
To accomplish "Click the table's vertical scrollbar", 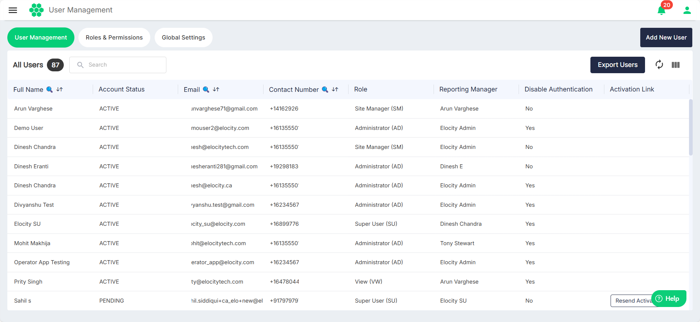I will coord(691,127).
